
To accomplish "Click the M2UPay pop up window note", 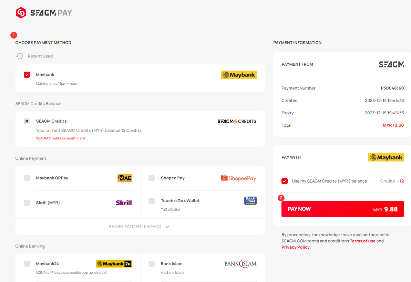I will pyautogui.click(x=72, y=273).
